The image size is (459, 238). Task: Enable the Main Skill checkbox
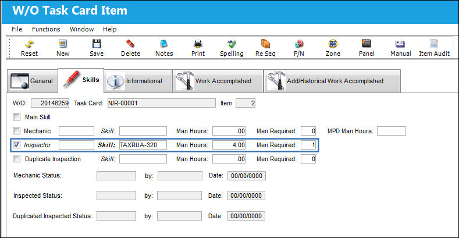coord(17,117)
